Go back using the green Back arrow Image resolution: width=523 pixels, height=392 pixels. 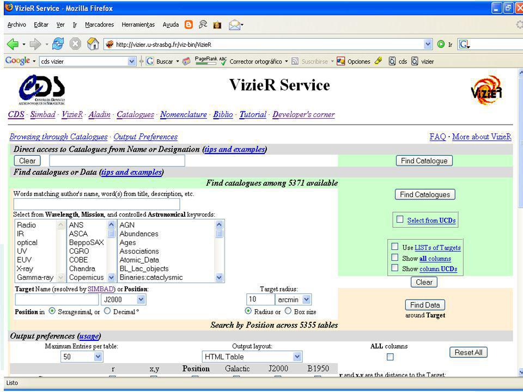pos(13,44)
